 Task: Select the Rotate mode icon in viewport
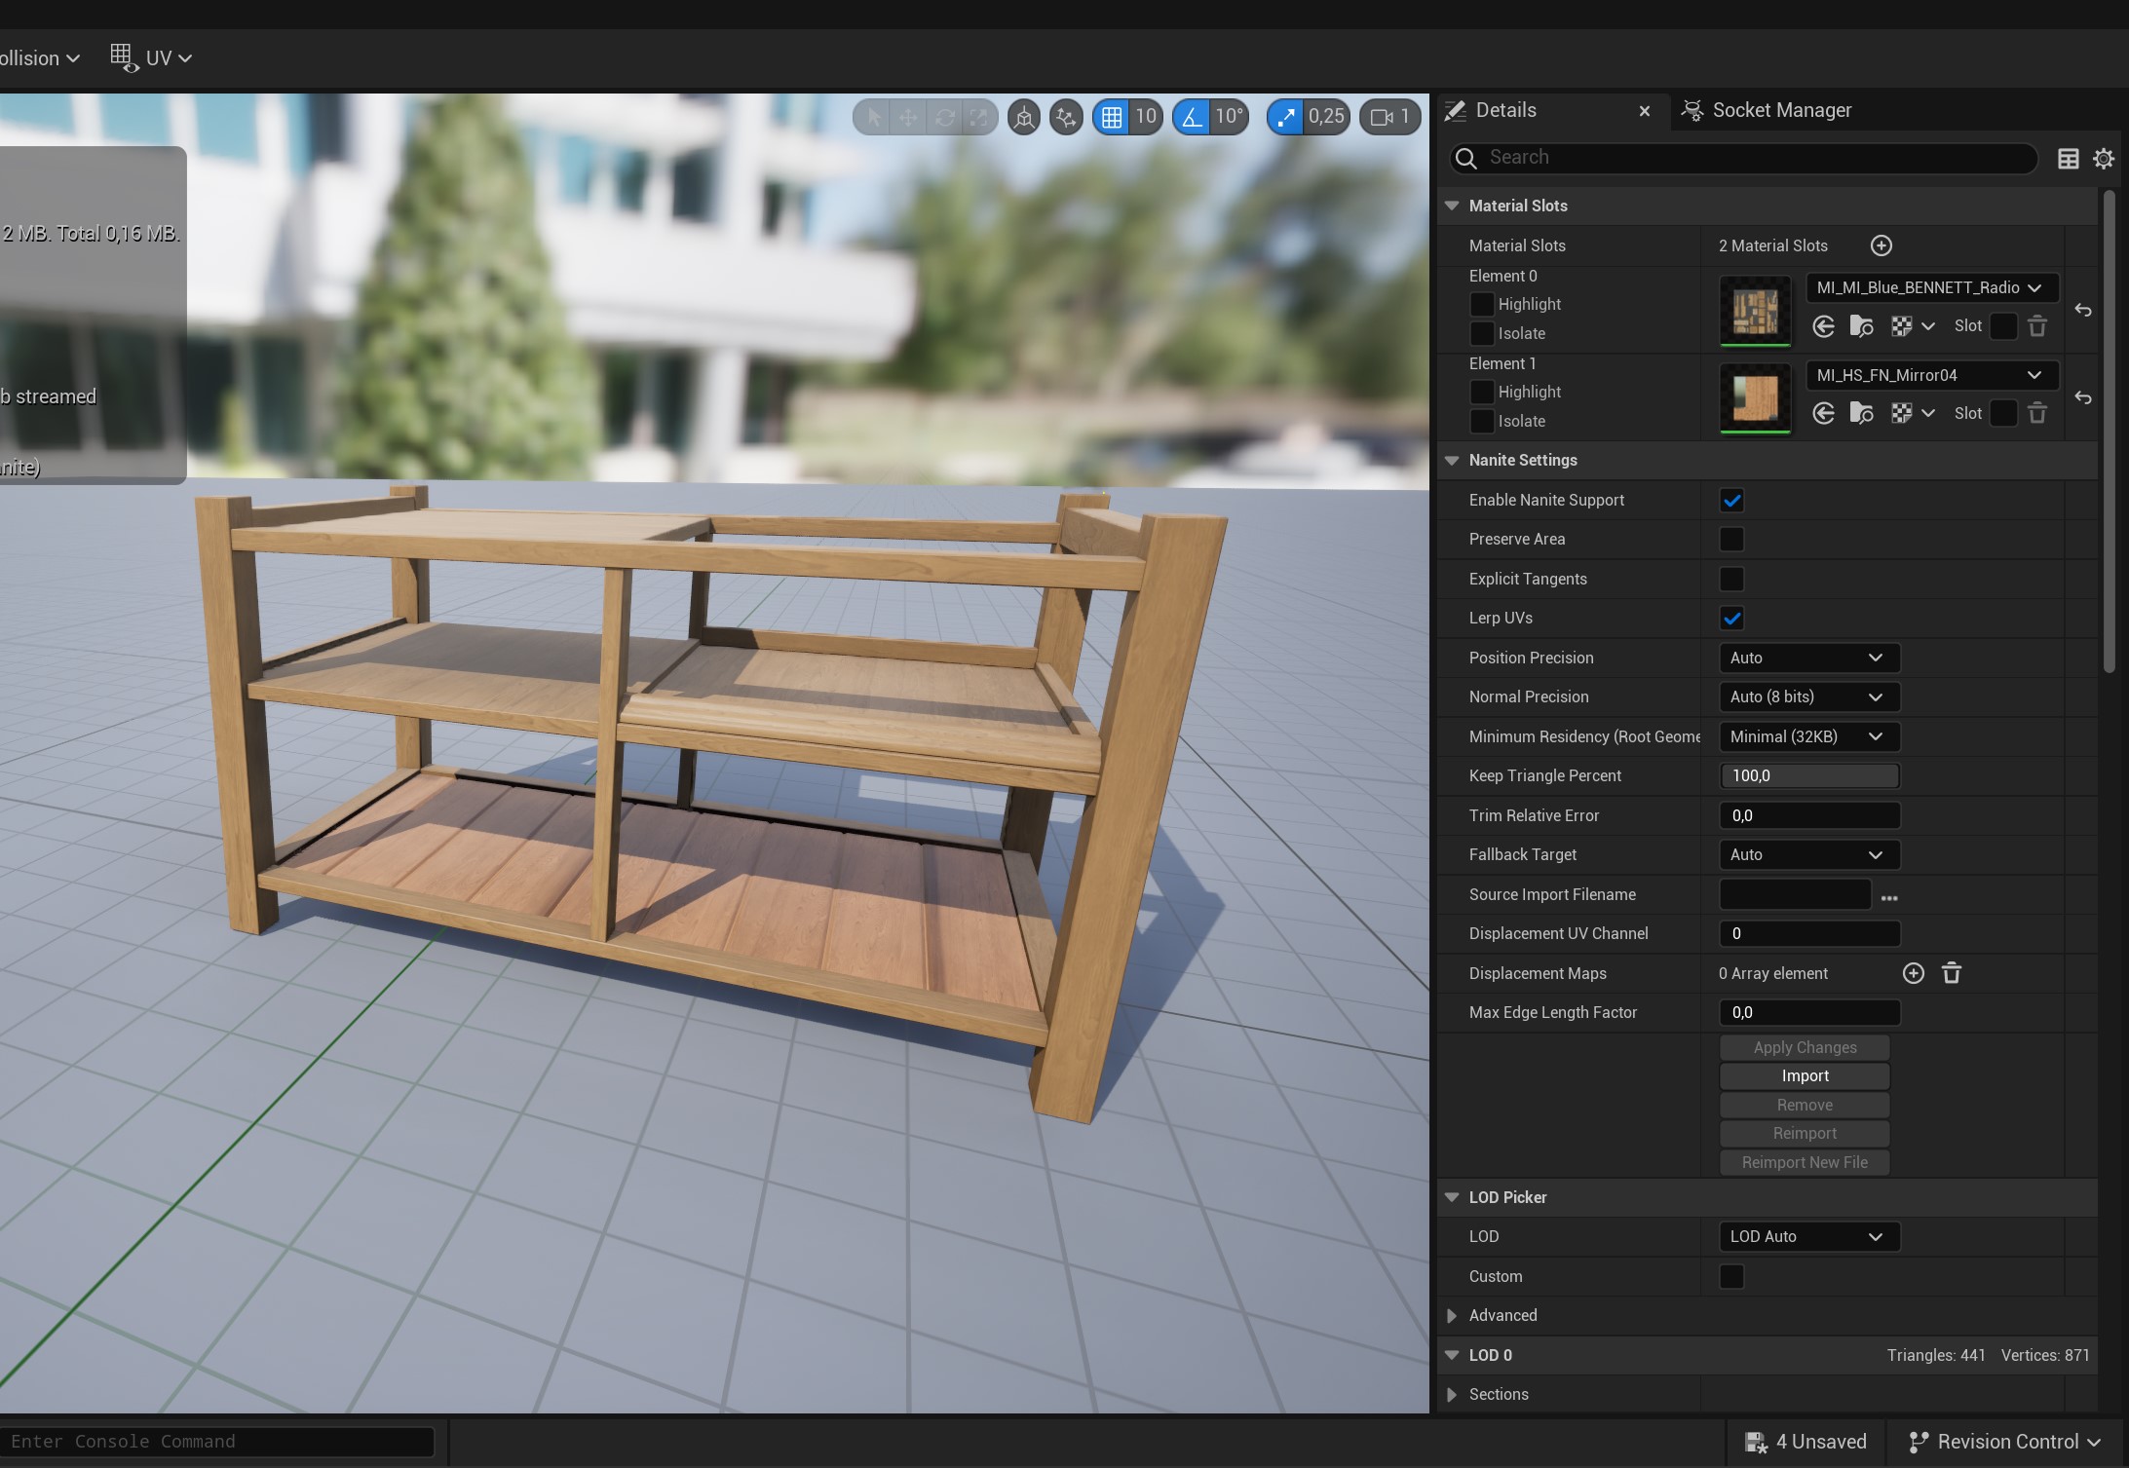[x=944, y=117]
